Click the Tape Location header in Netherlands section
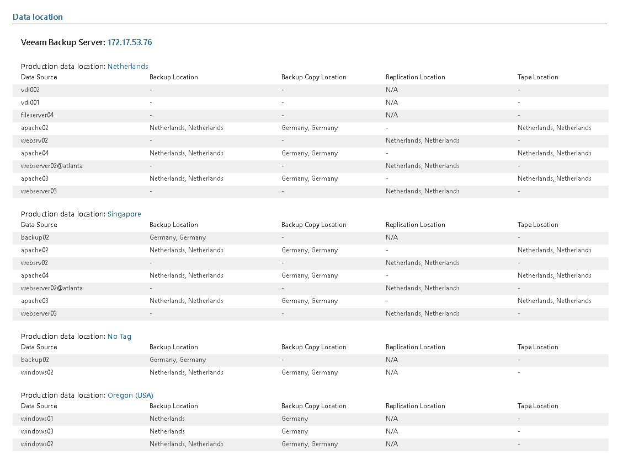628x455 pixels. point(537,77)
